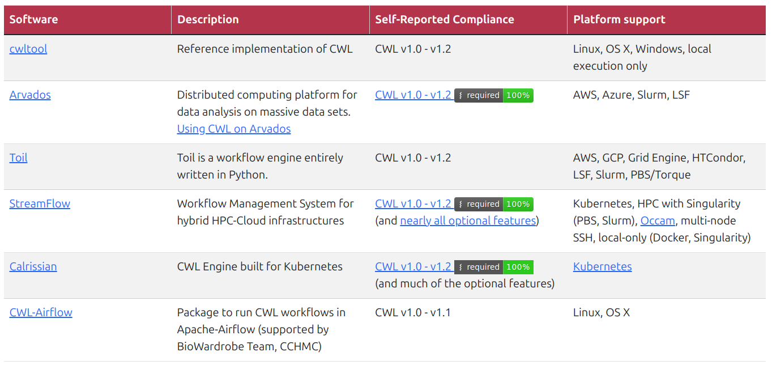Click Calrissian CWL v1.0 - v1.2 compliance link
The image size is (772, 365).
(x=413, y=266)
